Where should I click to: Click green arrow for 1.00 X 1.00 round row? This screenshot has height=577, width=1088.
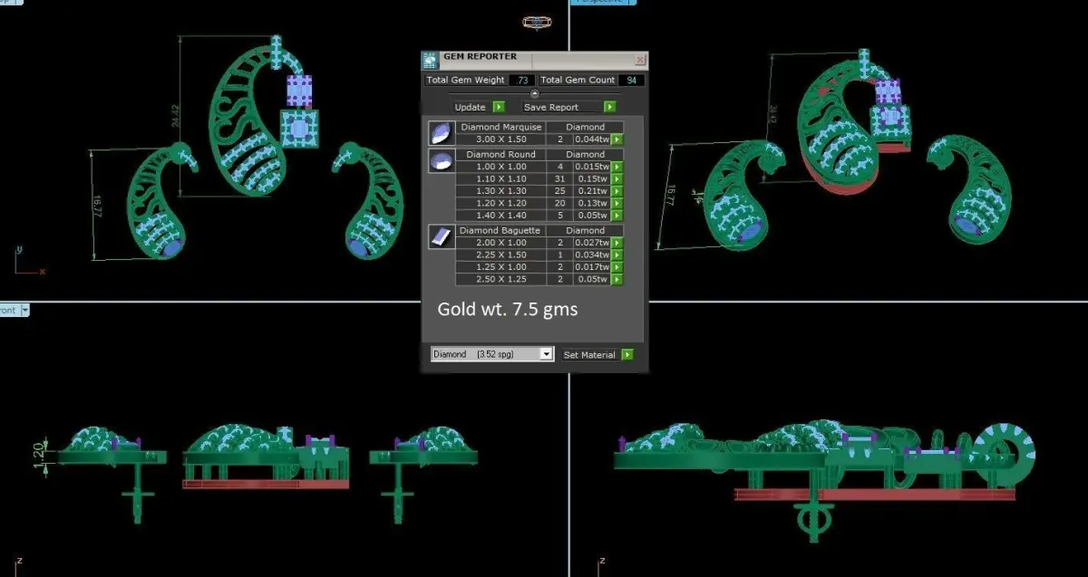617,167
